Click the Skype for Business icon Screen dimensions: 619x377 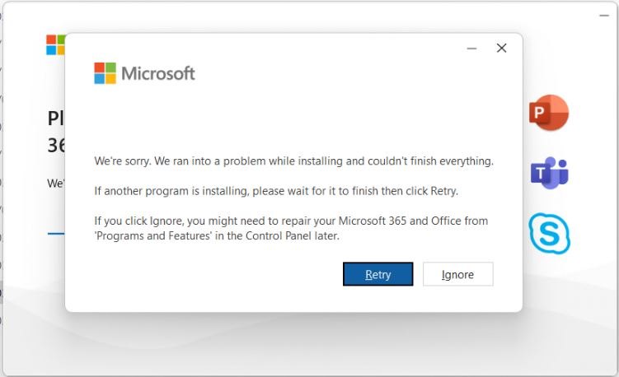tap(550, 234)
